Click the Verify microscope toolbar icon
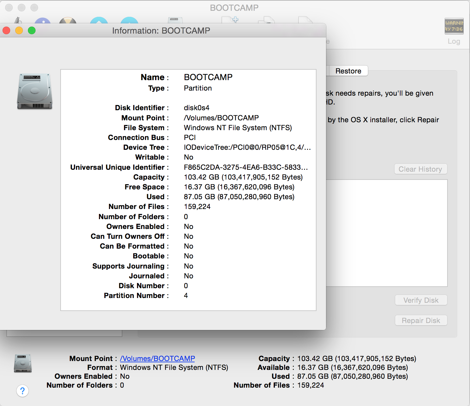This screenshot has height=406, width=470. (18, 20)
